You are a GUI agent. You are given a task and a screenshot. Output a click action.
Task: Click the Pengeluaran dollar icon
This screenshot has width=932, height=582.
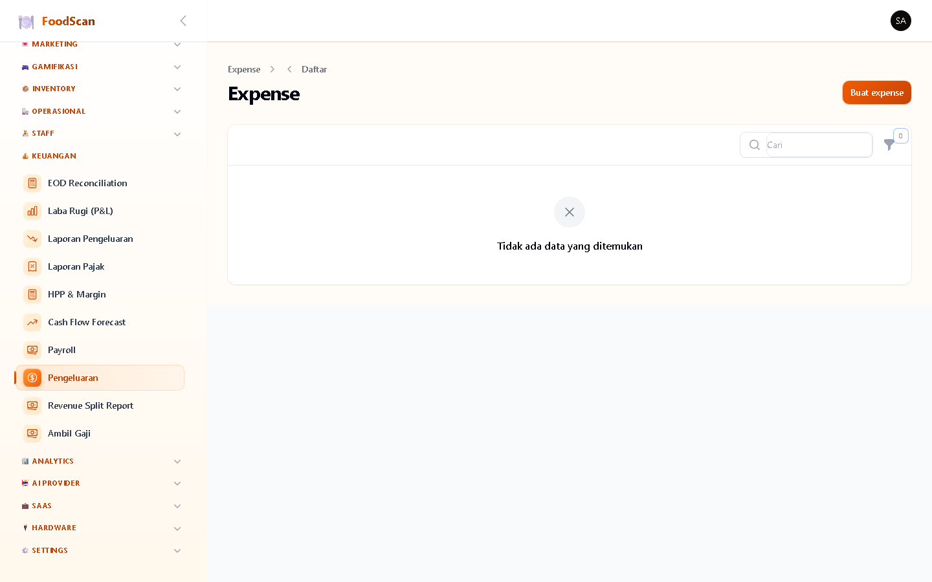click(x=32, y=378)
